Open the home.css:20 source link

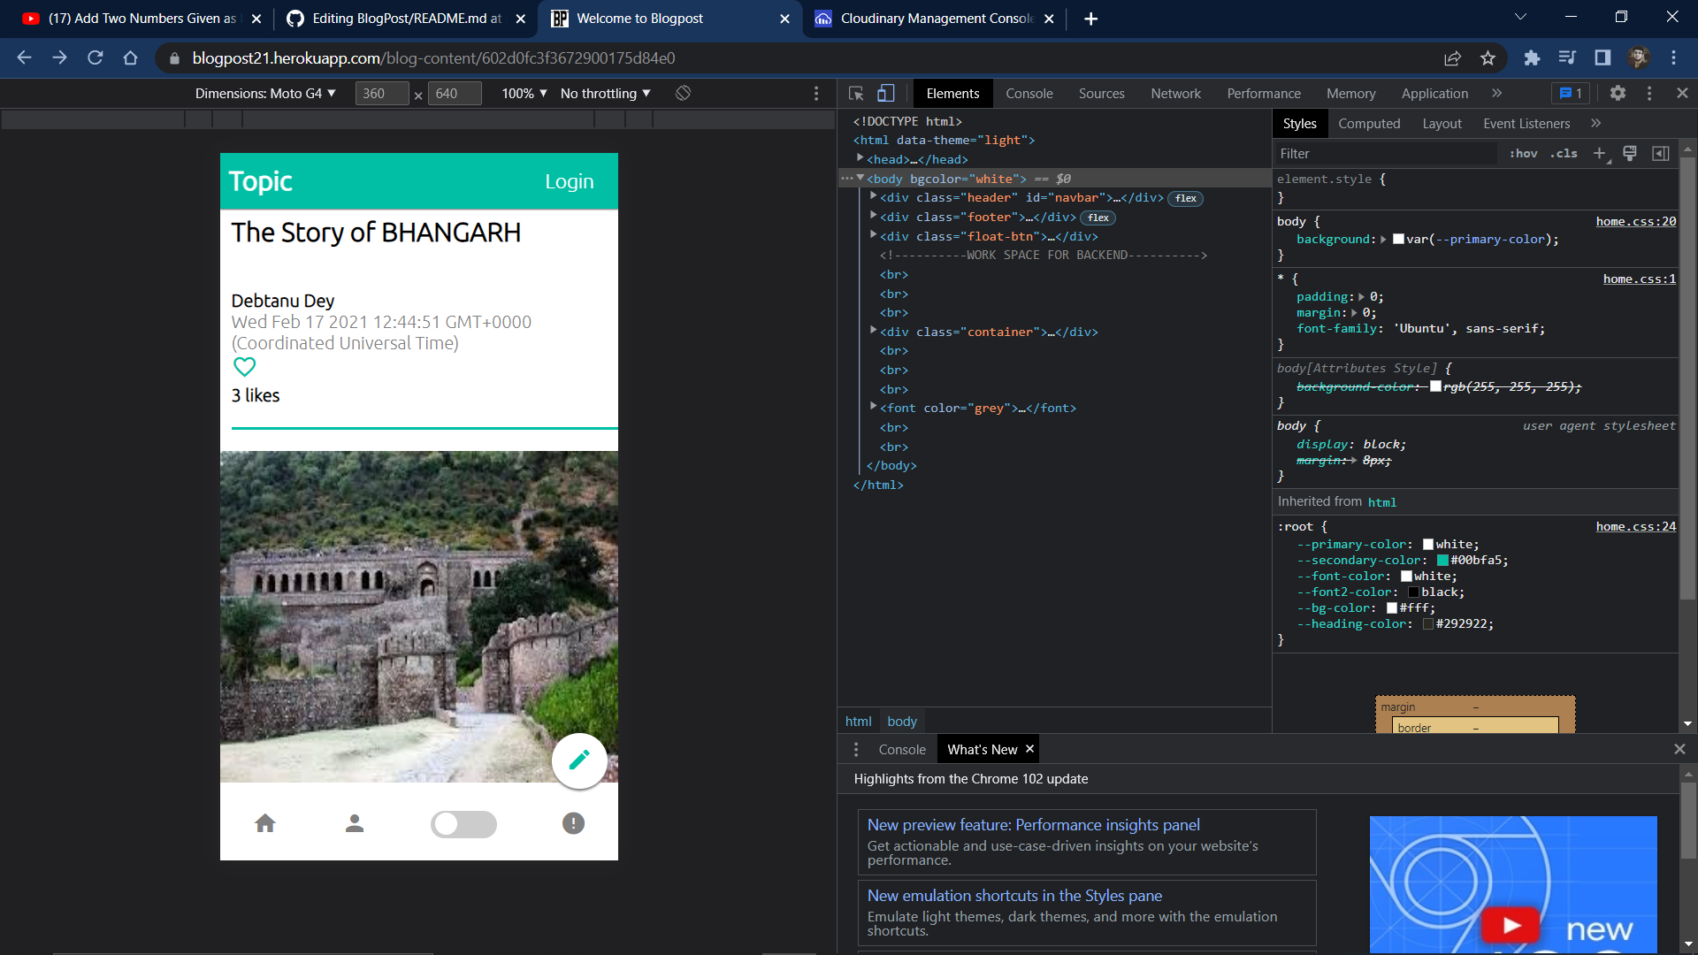(1635, 222)
